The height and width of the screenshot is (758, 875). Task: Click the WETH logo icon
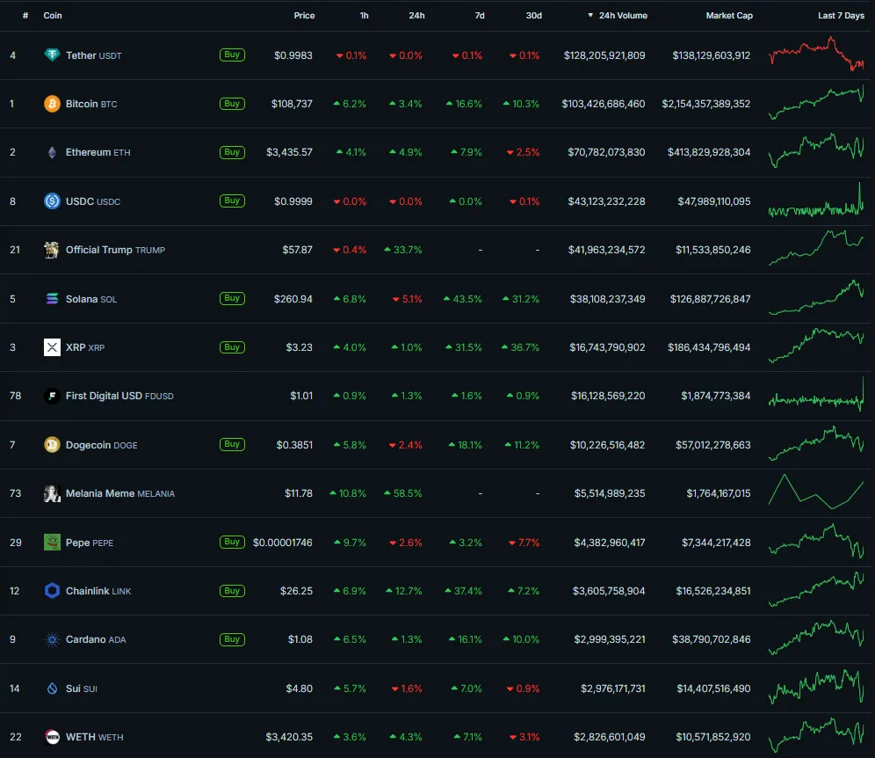click(x=52, y=737)
